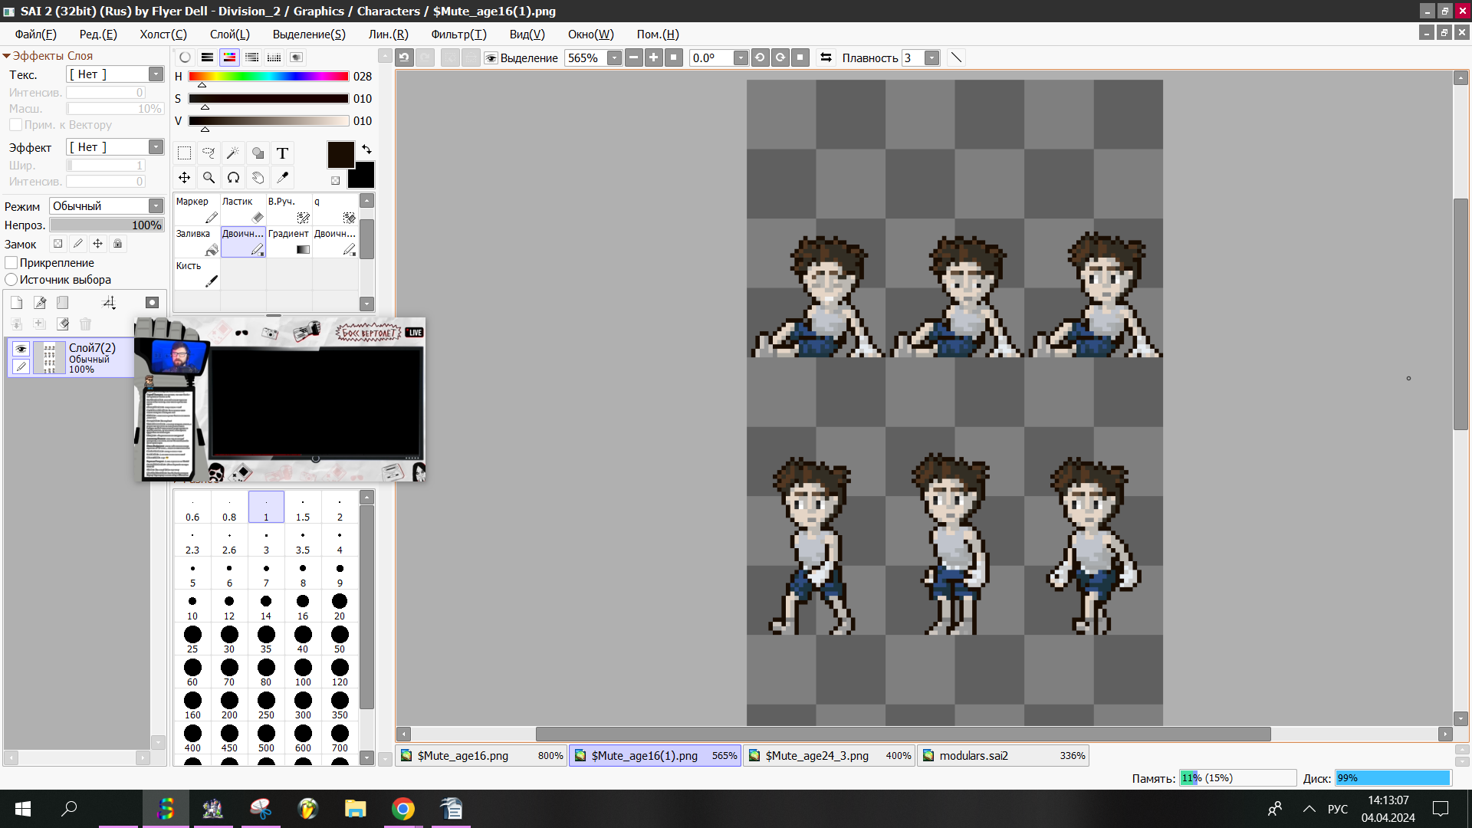The width and height of the screenshot is (1472, 828).
Task: Select the Text tool
Action: point(282,153)
